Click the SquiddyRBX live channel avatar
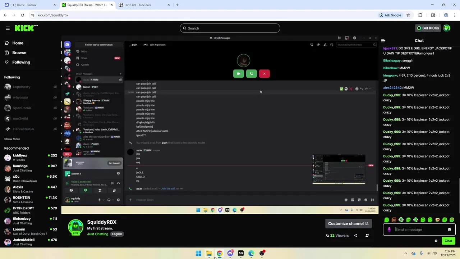The width and height of the screenshot is (460, 259). [x=76, y=227]
